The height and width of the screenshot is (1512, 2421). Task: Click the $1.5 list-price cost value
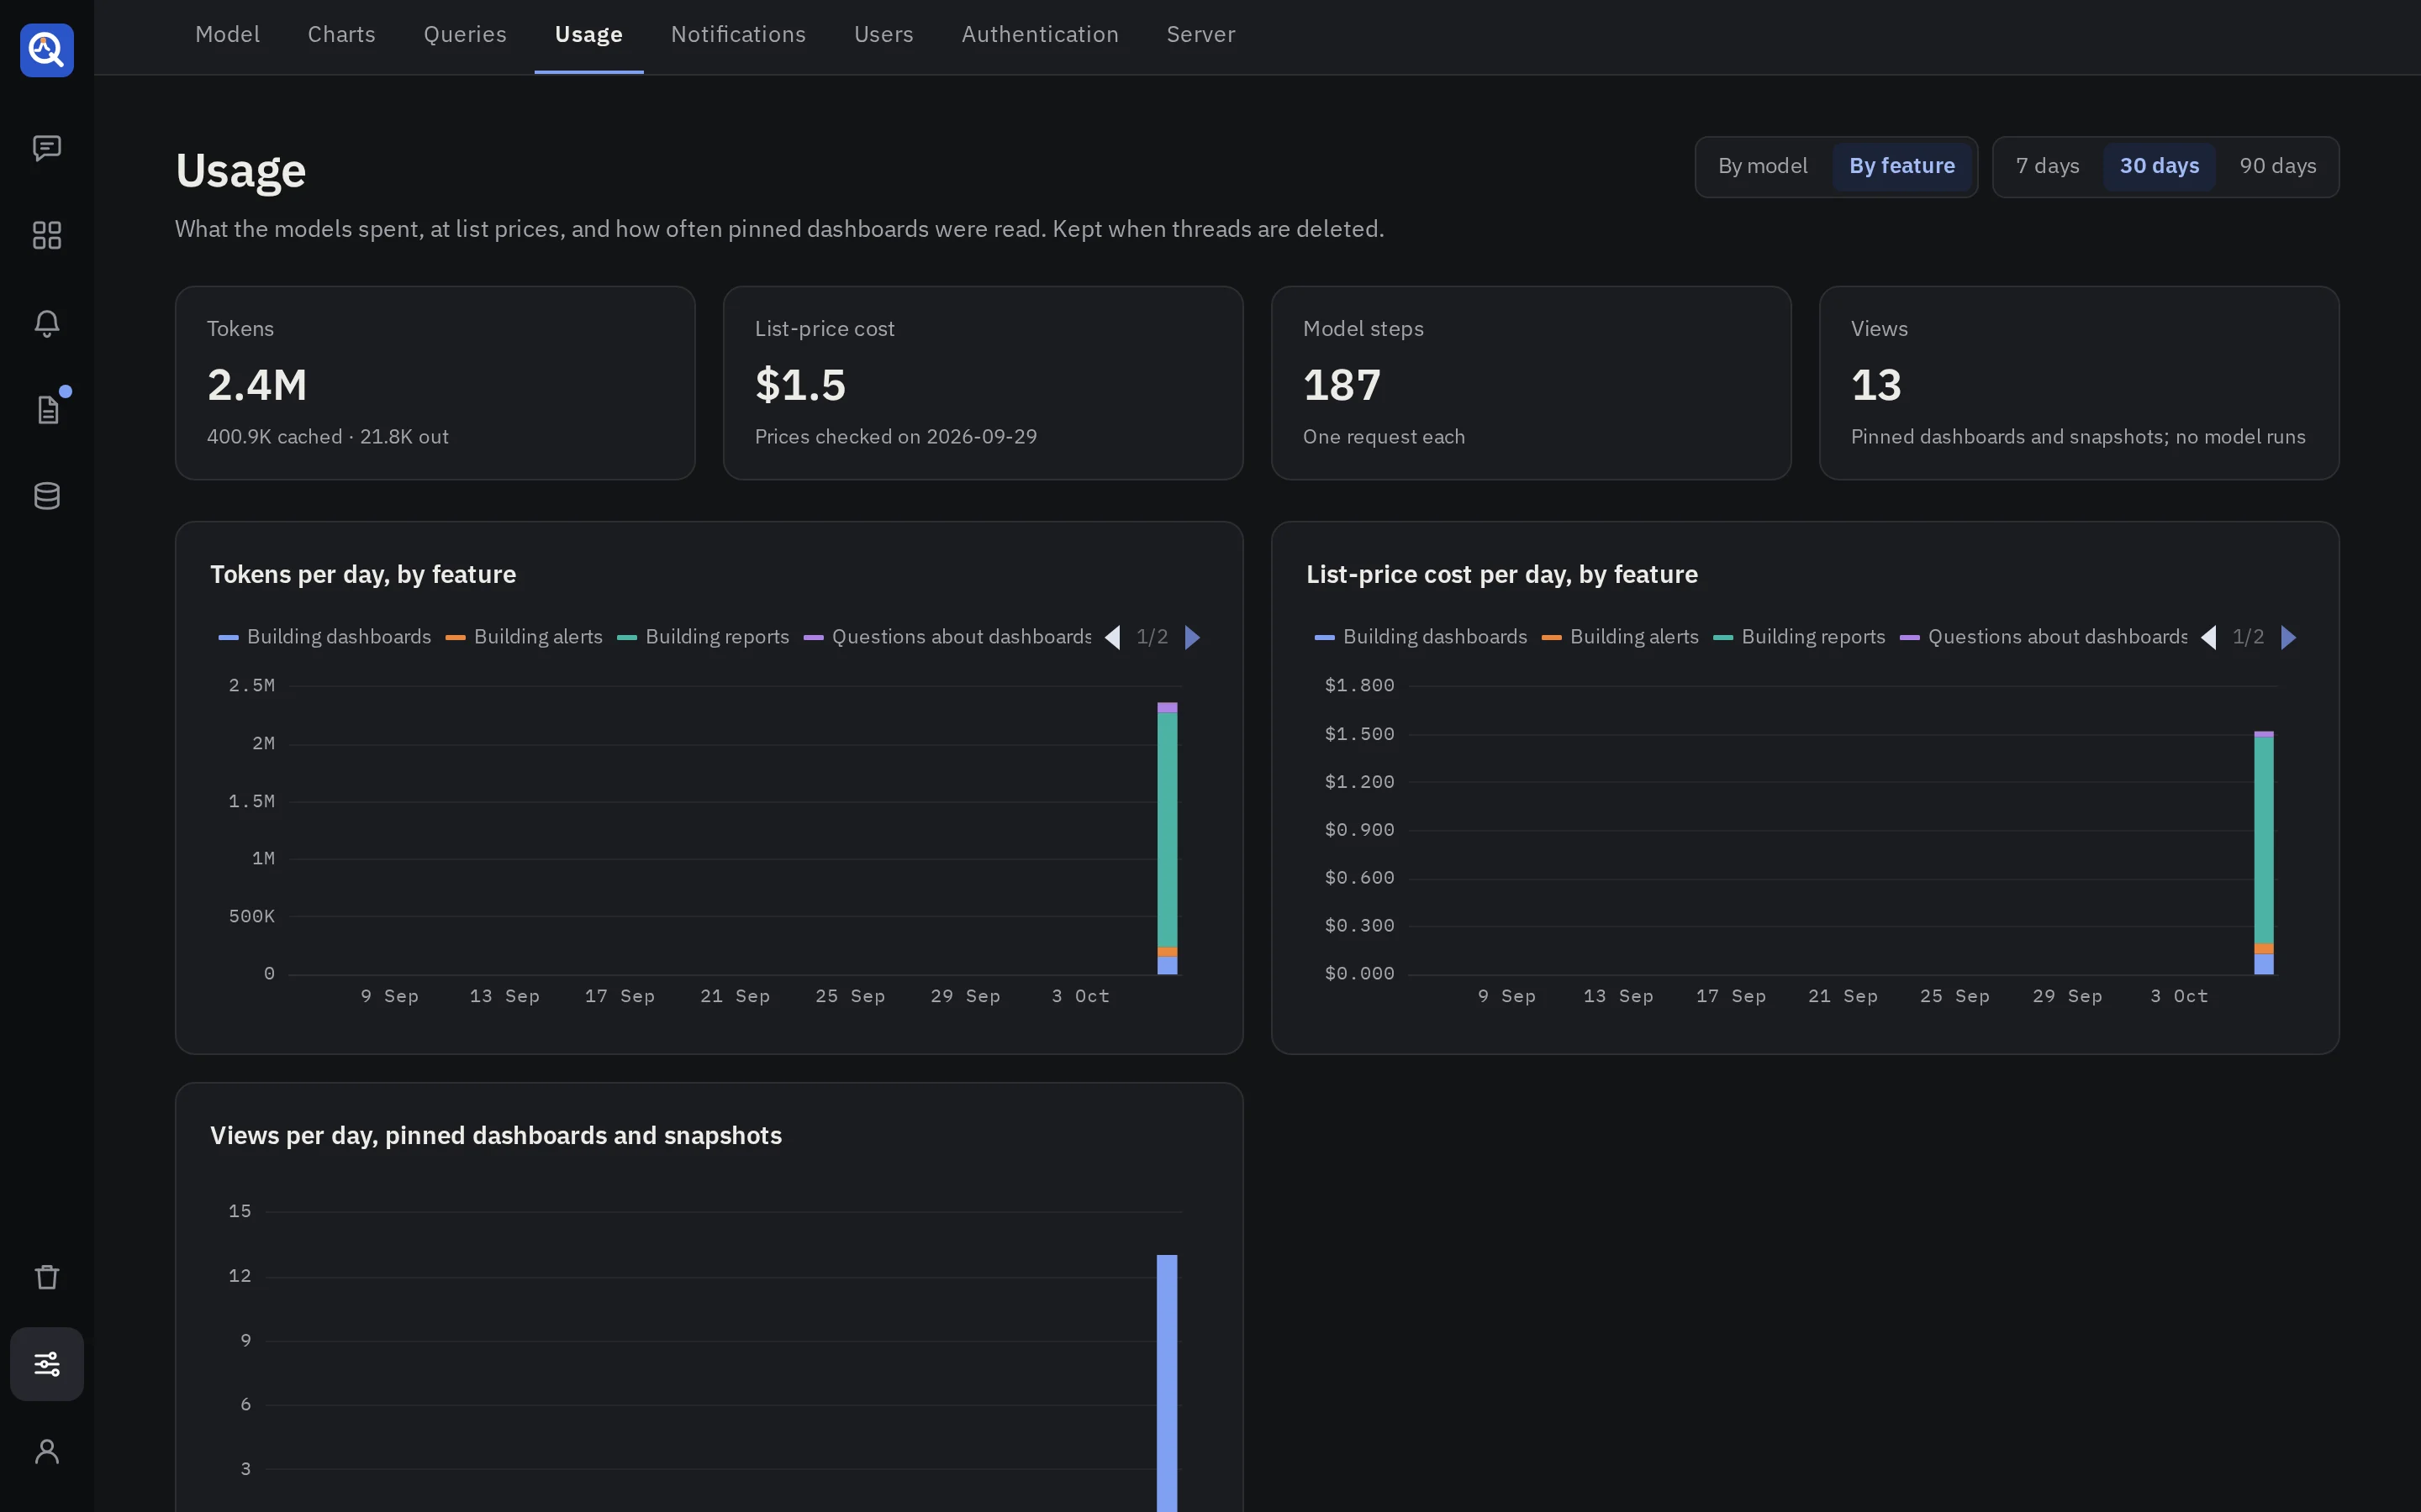tap(800, 385)
